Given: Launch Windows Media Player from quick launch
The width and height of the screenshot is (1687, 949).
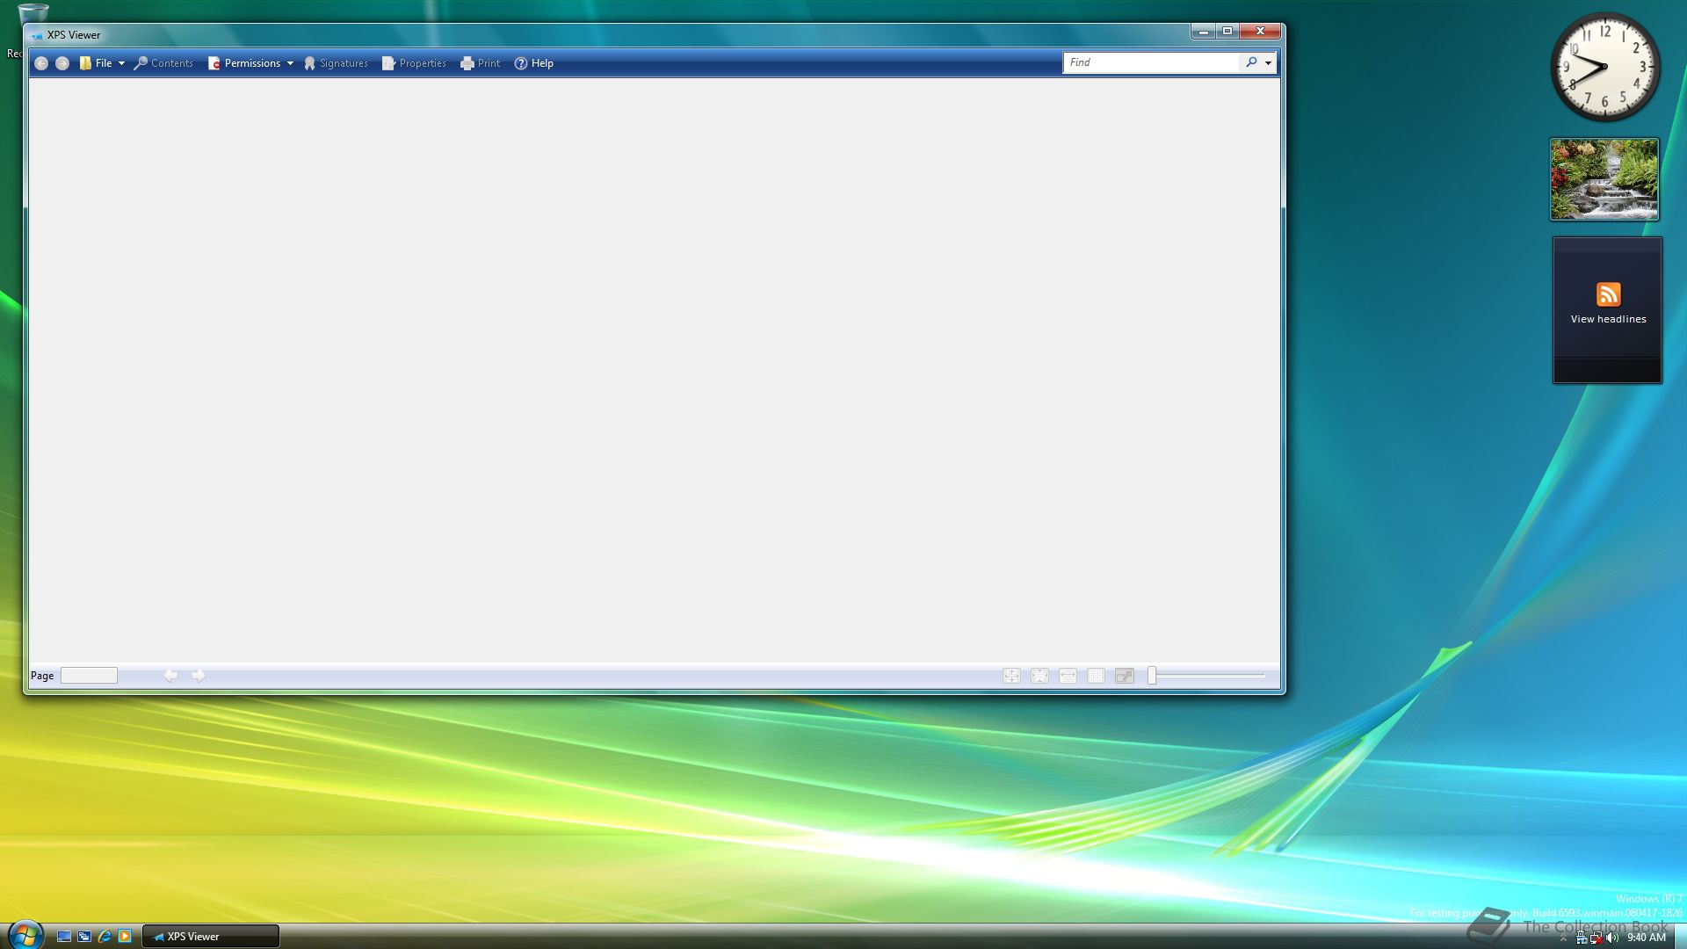Looking at the screenshot, I should point(125,937).
